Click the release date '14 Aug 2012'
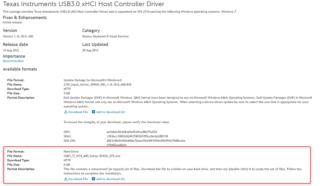Image resolution: width=320 pixels, height=186 pixels. [11, 50]
